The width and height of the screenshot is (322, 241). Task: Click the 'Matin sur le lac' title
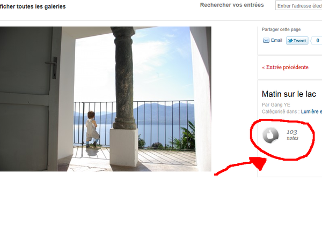pos(289,94)
